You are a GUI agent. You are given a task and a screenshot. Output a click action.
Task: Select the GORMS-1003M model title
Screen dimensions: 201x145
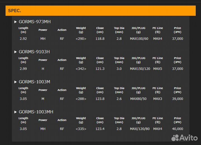(x=35, y=82)
